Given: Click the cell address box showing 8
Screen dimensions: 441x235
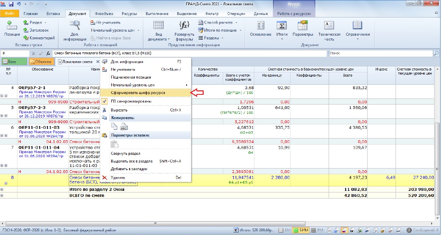Looking at the screenshot, I should click(15, 53).
